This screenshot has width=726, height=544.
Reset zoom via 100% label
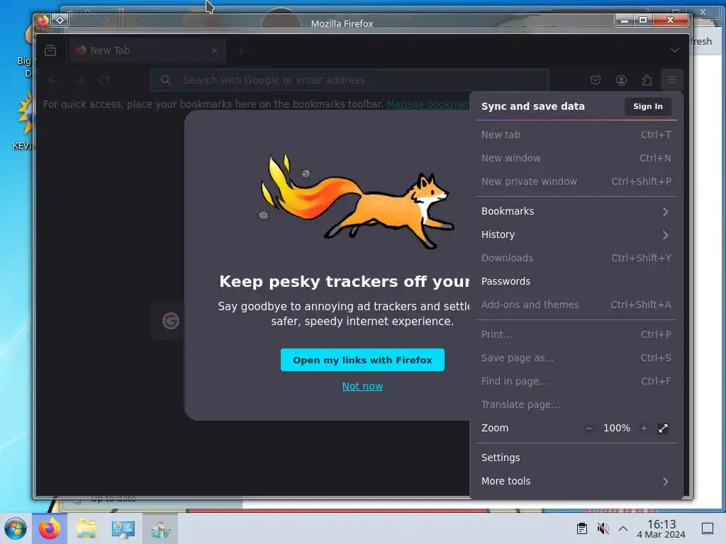click(616, 429)
